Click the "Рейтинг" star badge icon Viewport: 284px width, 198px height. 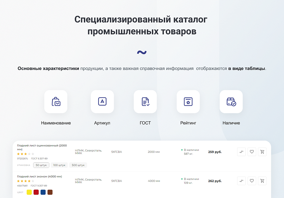[x=188, y=102]
